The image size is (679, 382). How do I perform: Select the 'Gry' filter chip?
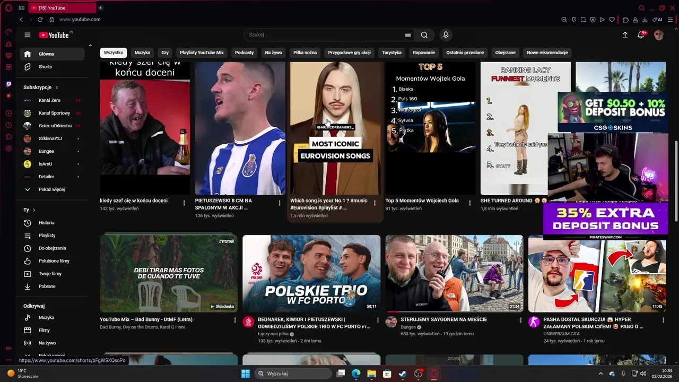(165, 53)
